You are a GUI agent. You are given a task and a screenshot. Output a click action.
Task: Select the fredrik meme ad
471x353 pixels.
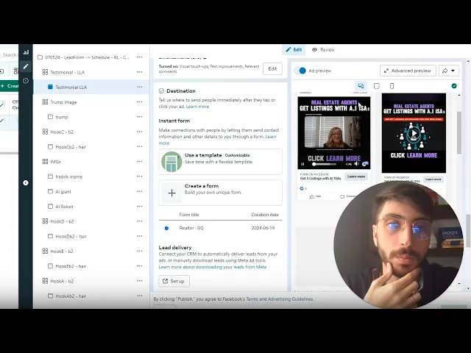68,176
